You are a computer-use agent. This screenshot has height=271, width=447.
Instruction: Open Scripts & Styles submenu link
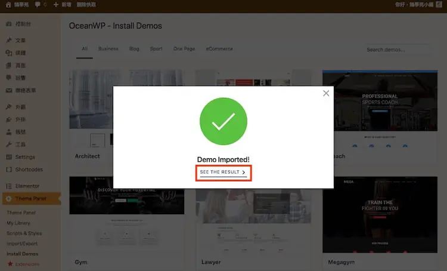pyautogui.click(x=24, y=233)
